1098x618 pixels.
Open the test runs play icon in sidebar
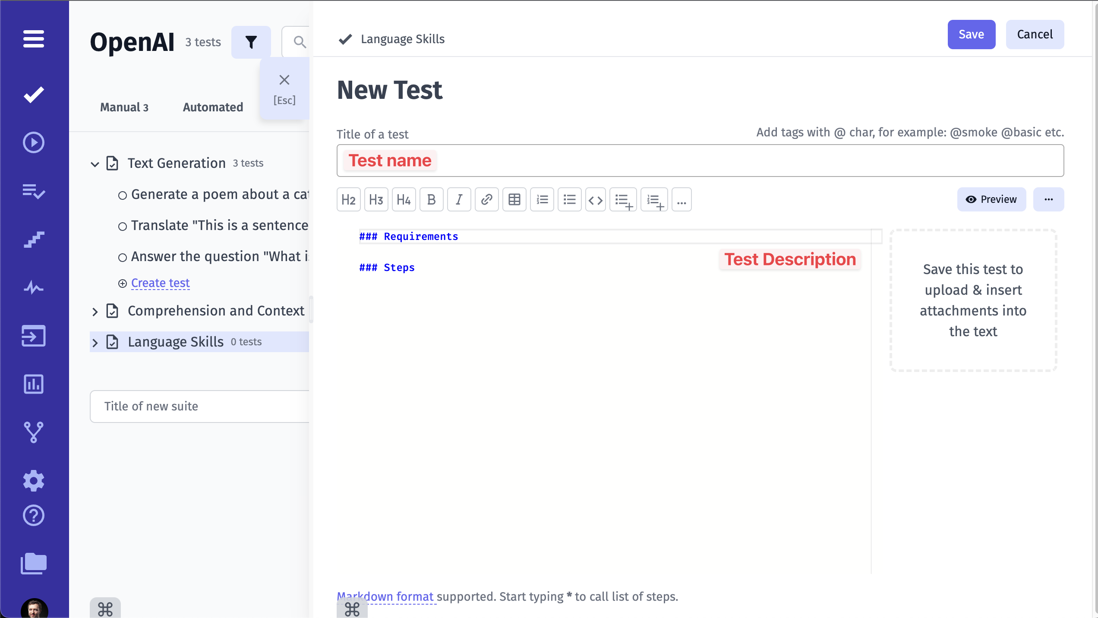point(33,142)
